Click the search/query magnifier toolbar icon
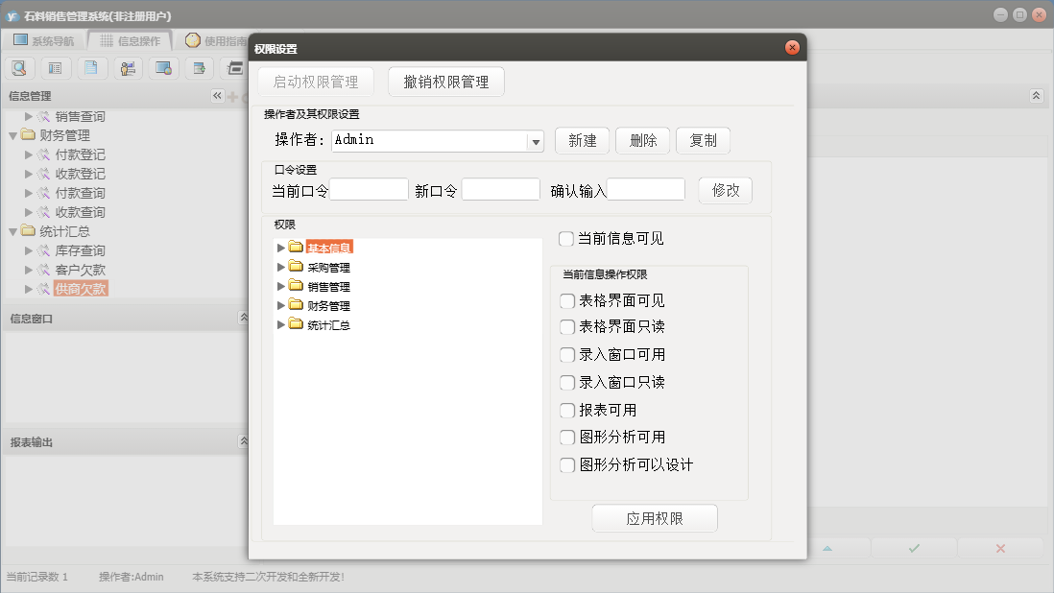Viewport: 1054px width, 593px height. 19,68
